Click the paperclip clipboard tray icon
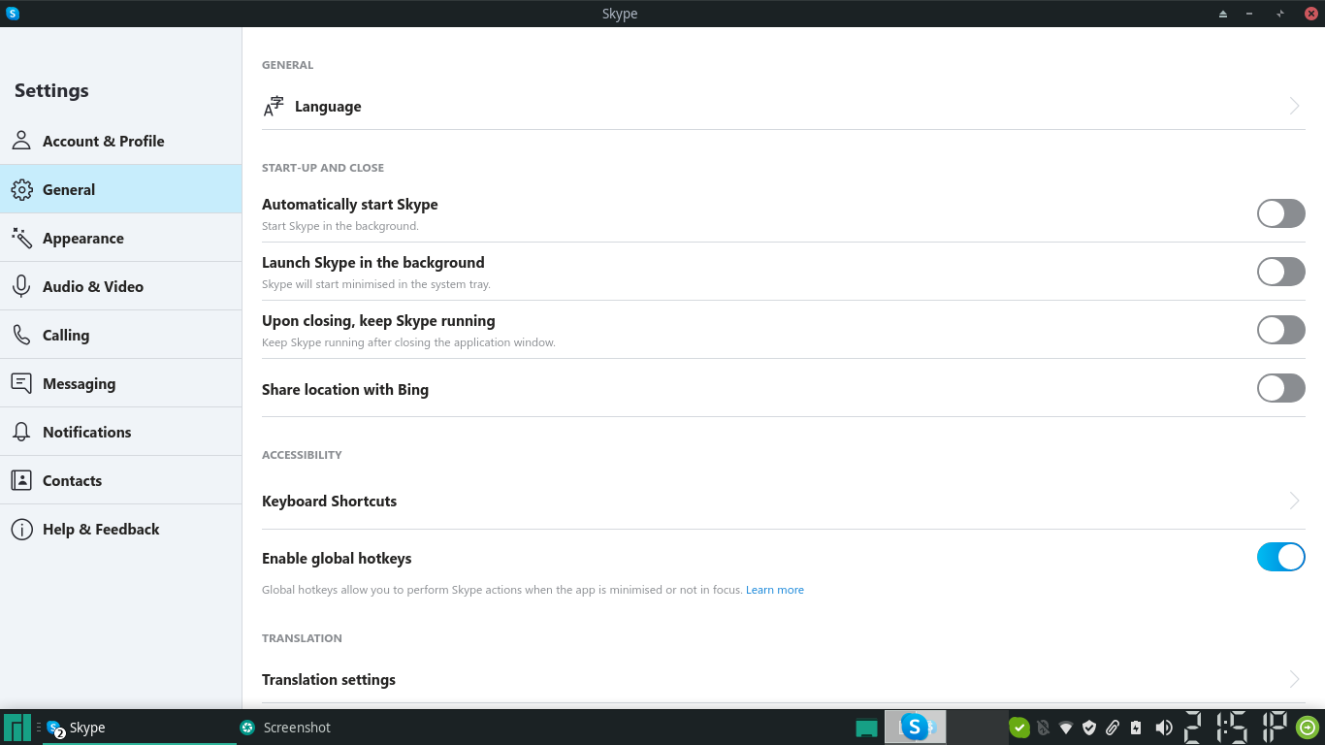 1113,728
